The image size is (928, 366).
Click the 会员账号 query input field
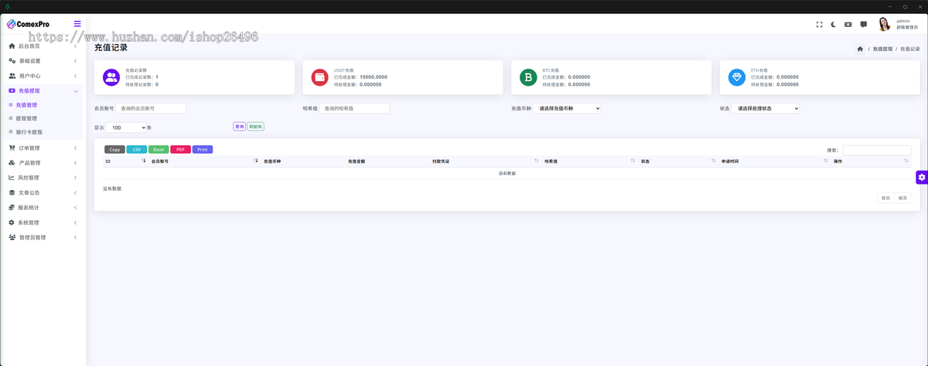[x=151, y=109]
